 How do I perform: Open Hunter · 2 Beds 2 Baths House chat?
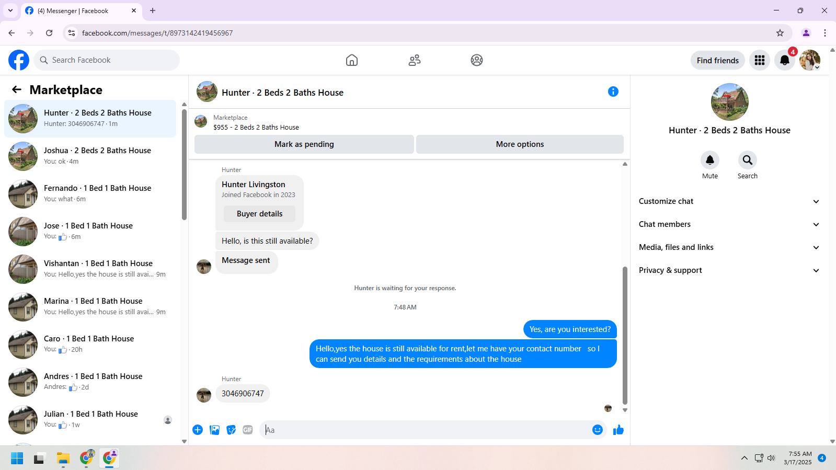coord(90,119)
